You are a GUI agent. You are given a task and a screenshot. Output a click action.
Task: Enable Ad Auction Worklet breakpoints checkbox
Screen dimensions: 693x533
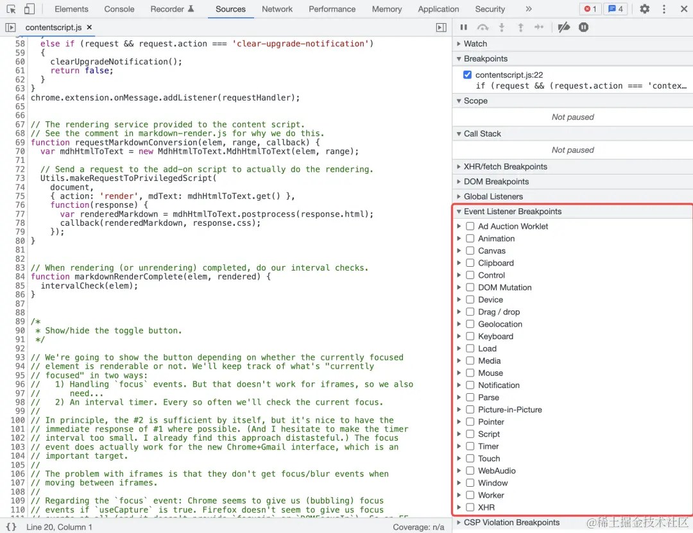pyautogui.click(x=470, y=226)
